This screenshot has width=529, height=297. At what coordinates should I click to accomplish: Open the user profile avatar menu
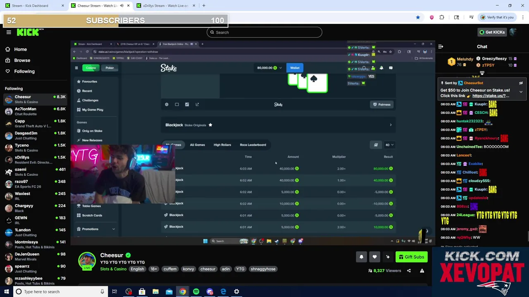click(x=513, y=32)
